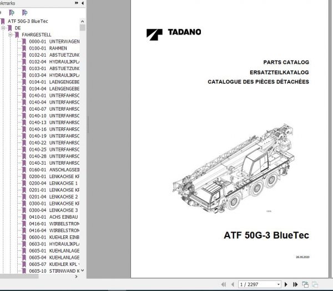333x291 pixels.
Task: Click the bookmark icon beside DE
Action: click(10, 28)
